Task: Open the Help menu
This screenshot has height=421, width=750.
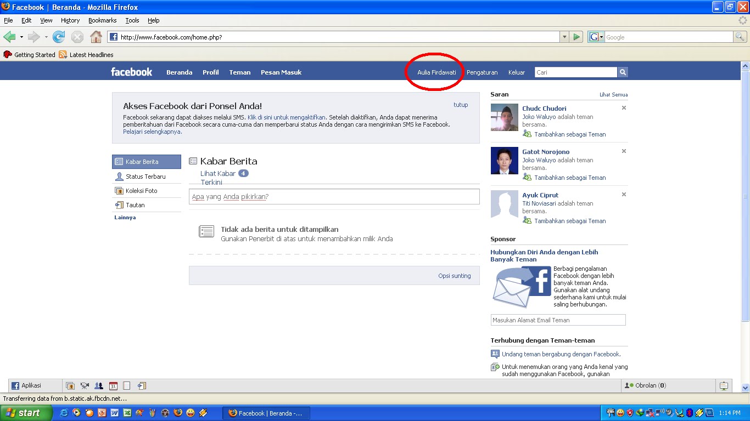Action: click(x=154, y=20)
